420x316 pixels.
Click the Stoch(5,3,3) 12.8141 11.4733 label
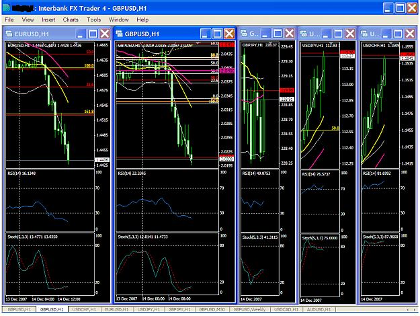(x=142, y=237)
